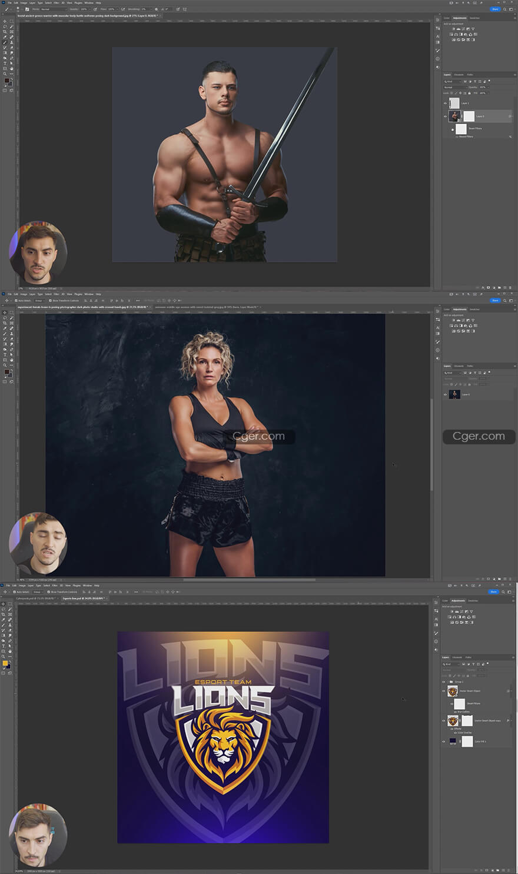
Task: Select the Crop tool in the Lions logo window
Action: coord(4,614)
